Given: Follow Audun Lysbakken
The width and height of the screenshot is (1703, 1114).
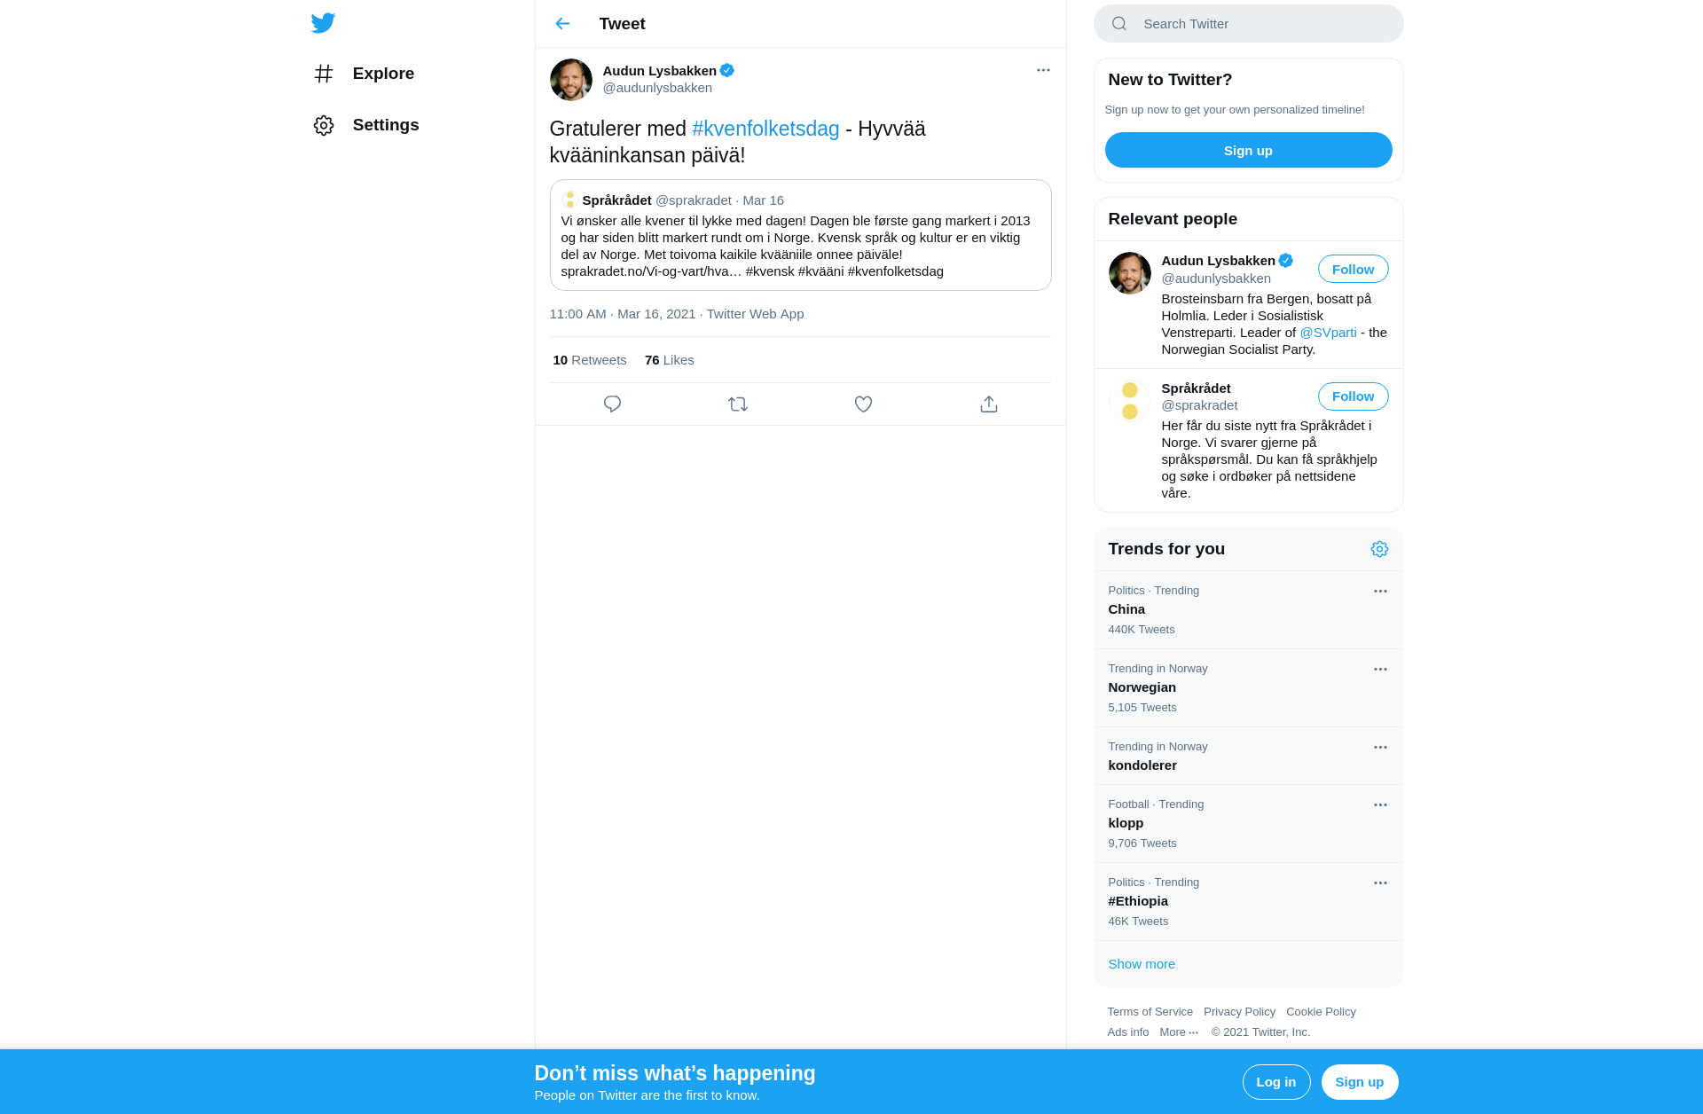Looking at the screenshot, I should coord(1353,269).
